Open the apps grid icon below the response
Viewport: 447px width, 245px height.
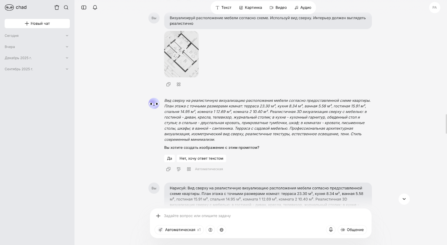tap(189, 169)
